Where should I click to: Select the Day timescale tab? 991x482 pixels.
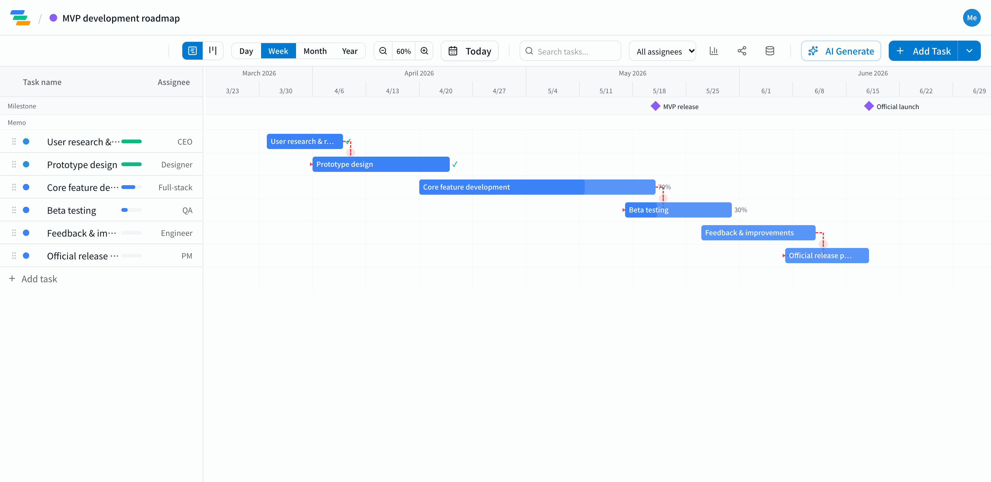click(x=246, y=51)
